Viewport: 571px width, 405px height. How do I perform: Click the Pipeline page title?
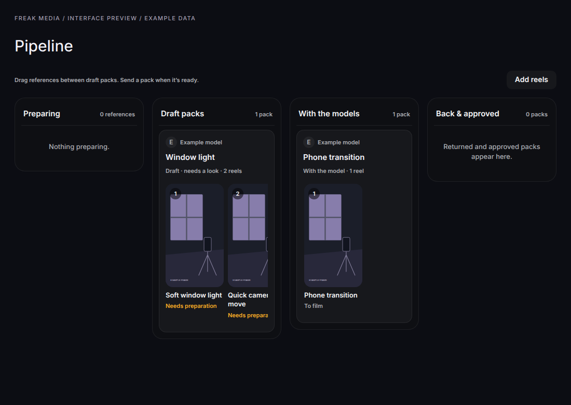pyautogui.click(x=44, y=46)
